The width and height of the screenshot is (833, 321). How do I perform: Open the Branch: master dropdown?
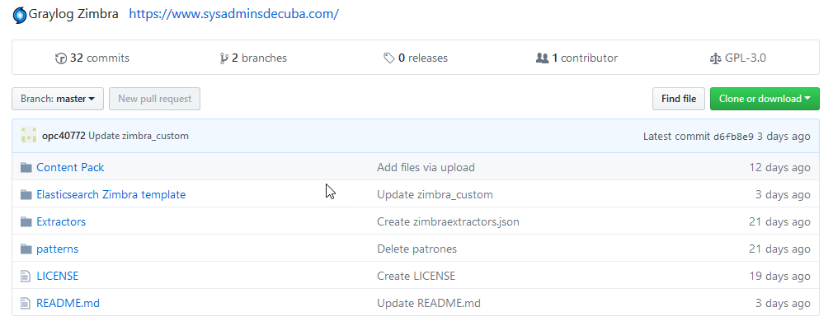click(58, 100)
